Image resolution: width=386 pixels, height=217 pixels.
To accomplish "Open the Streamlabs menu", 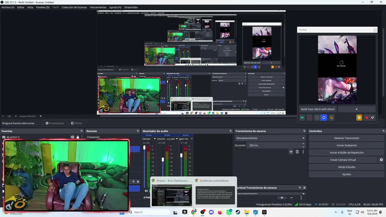I will [x=131, y=7].
